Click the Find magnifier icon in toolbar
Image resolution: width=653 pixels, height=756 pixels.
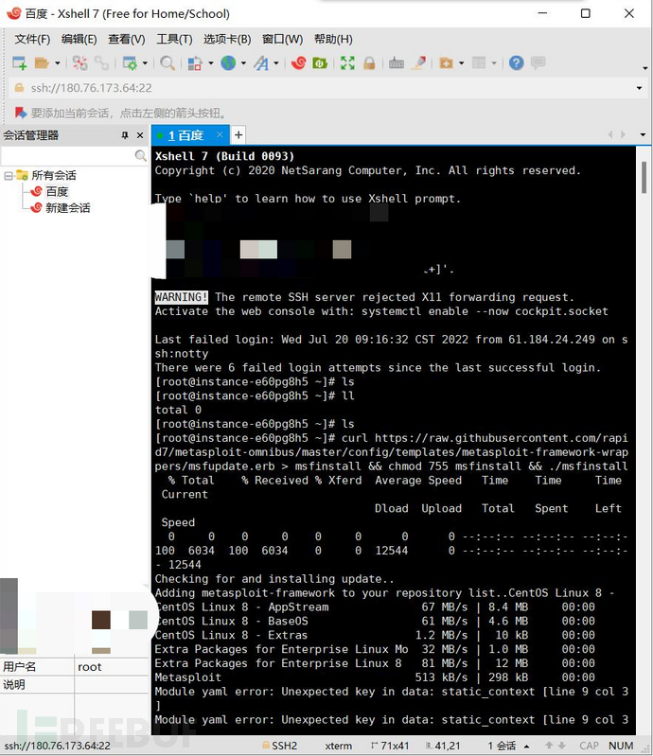pos(168,63)
